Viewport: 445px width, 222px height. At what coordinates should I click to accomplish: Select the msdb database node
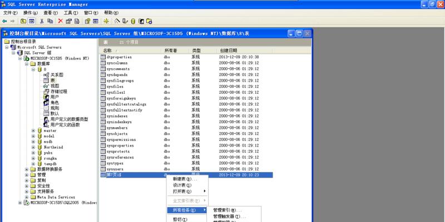48,142
